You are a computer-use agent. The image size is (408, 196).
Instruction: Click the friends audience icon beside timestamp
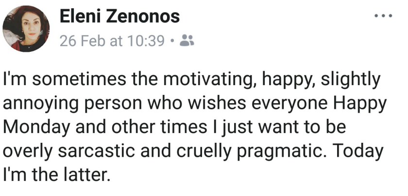click(x=187, y=42)
